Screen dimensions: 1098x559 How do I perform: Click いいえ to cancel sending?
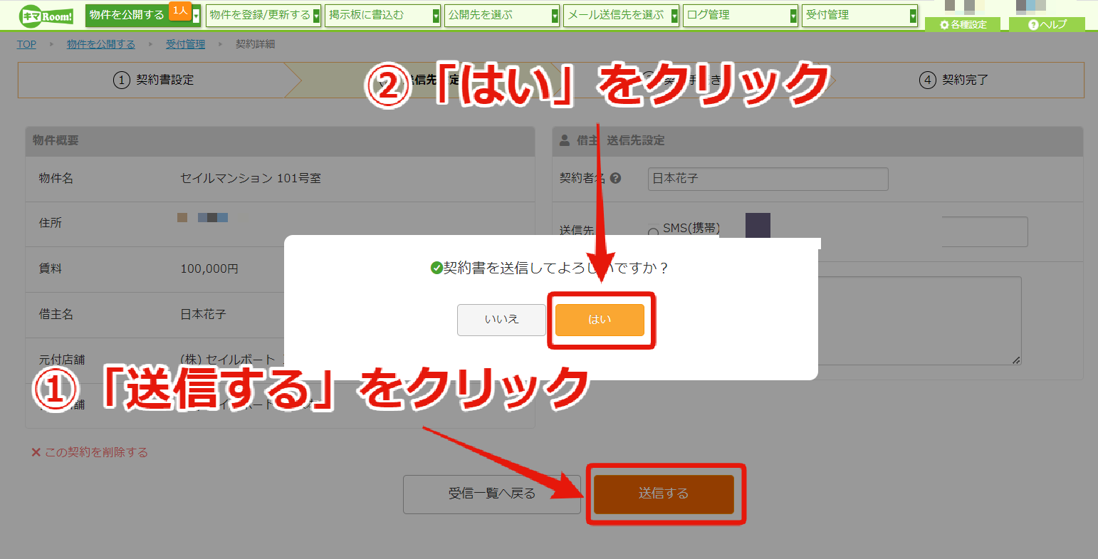(501, 320)
